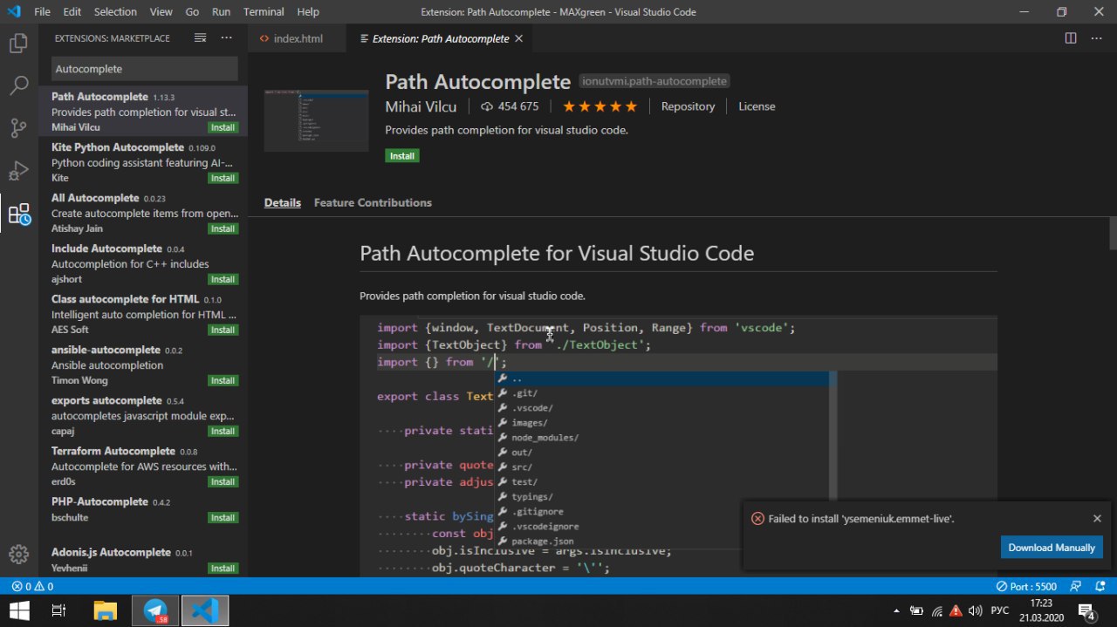Click publisher name Mihai Vilcu

point(421,106)
